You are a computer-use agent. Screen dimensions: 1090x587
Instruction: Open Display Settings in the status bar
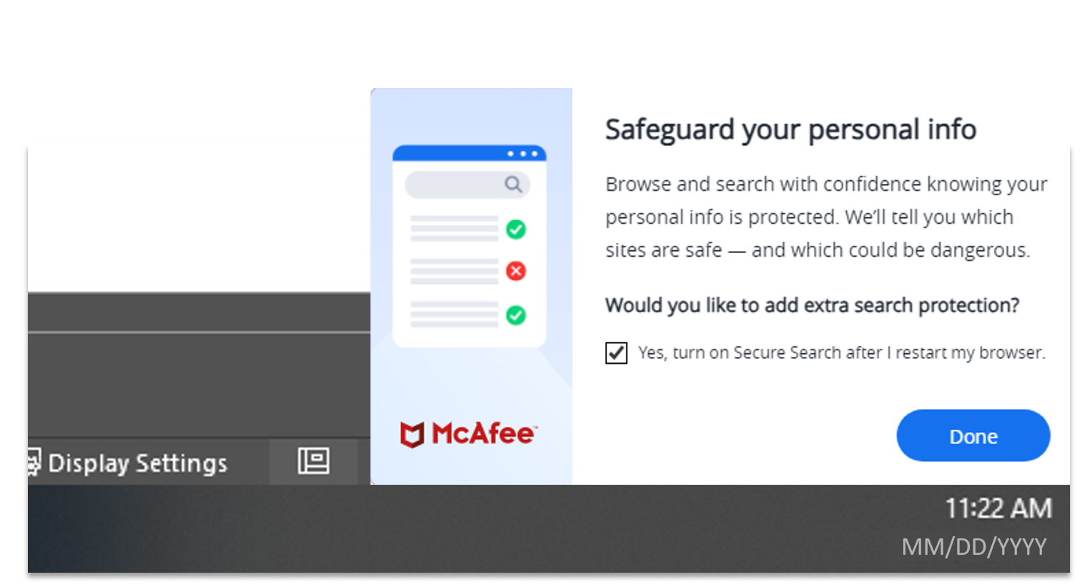click(x=137, y=463)
